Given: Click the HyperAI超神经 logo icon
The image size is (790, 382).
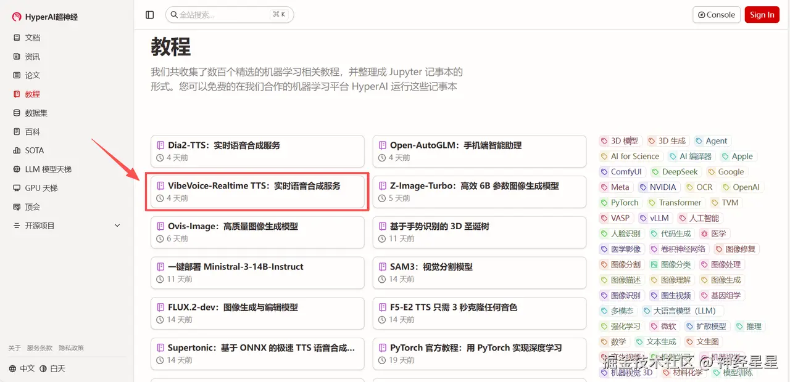Looking at the screenshot, I should pos(17,17).
